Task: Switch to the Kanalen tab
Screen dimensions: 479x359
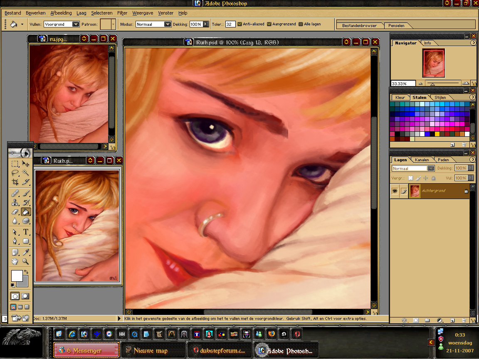Action: [x=422, y=160]
